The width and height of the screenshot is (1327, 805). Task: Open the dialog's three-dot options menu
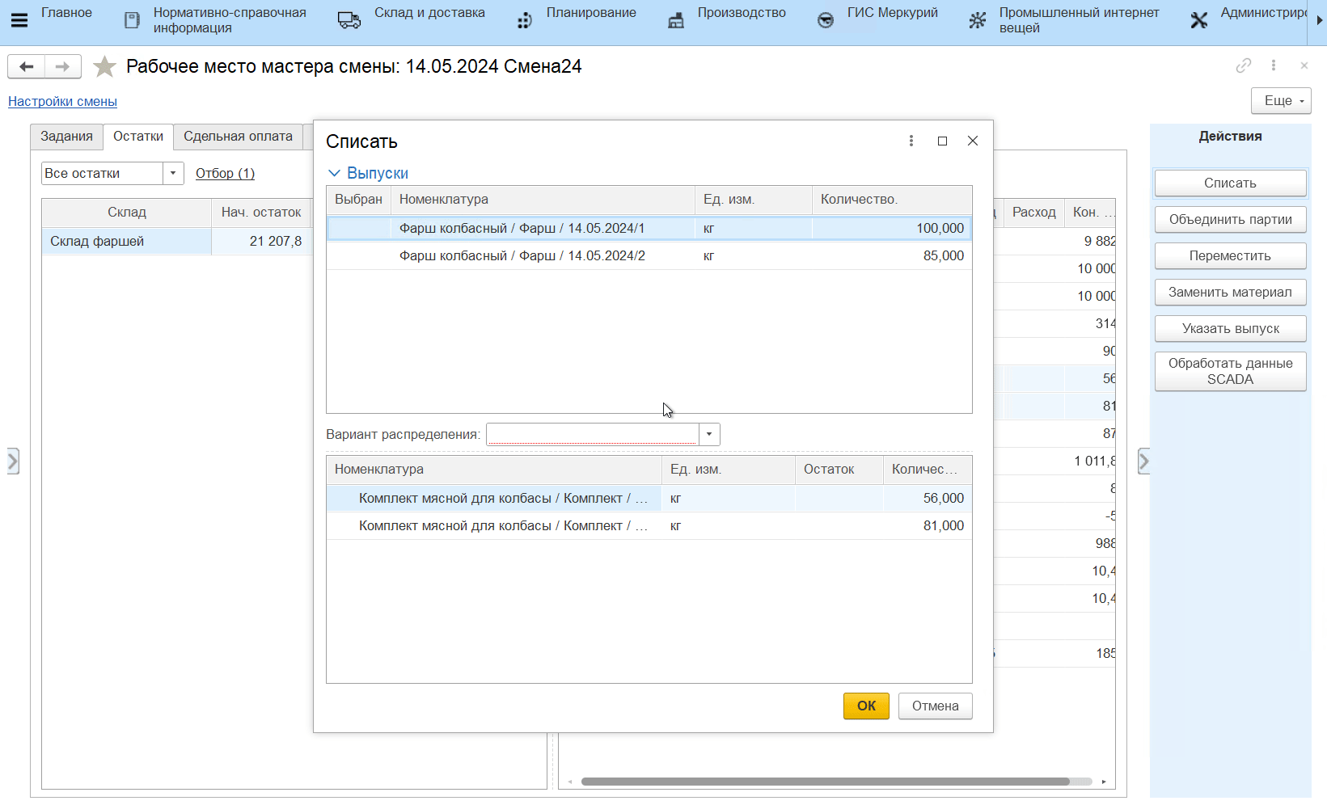click(911, 141)
